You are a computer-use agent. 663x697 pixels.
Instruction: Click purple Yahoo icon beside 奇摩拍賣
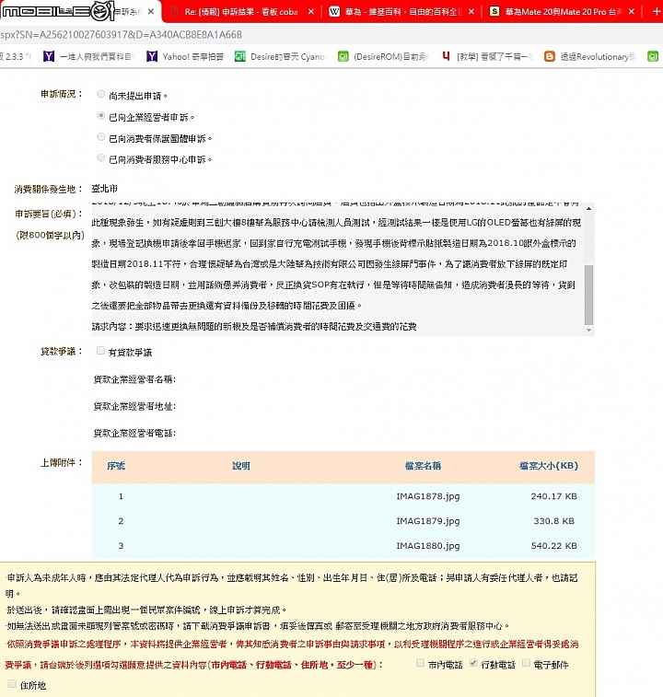coord(152,56)
